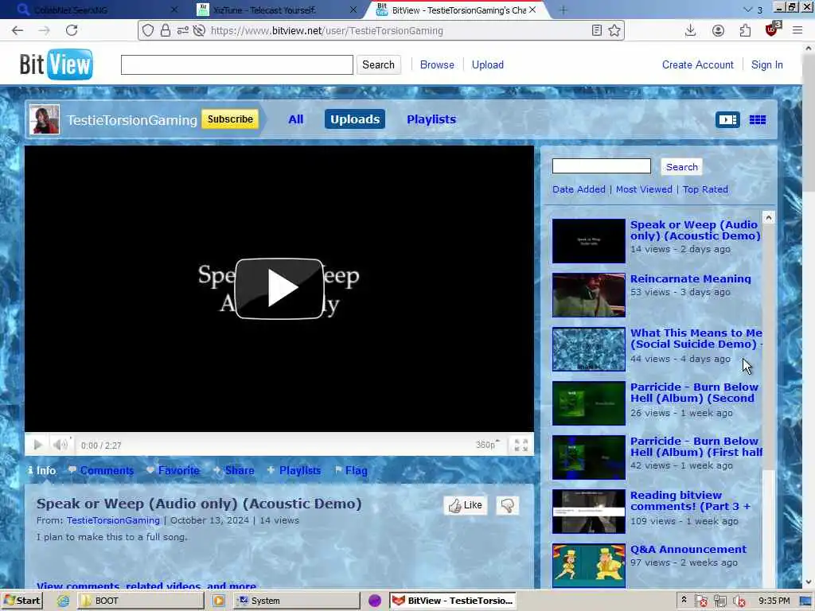This screenshot has width=815, height=611.
Task: Click the yellow Subscribe button
Action: coord(230,119)
